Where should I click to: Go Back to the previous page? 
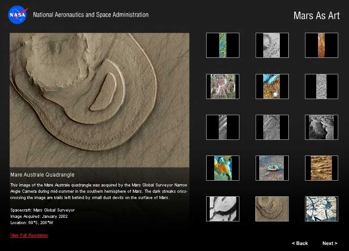click(x=300, y=243)
